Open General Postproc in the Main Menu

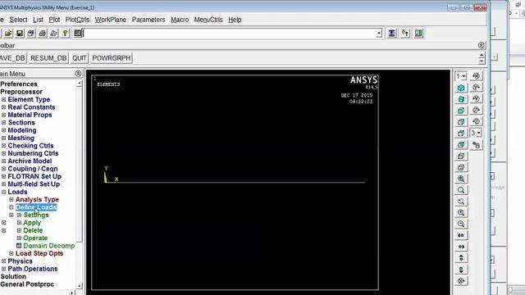(x=27, y=284)
